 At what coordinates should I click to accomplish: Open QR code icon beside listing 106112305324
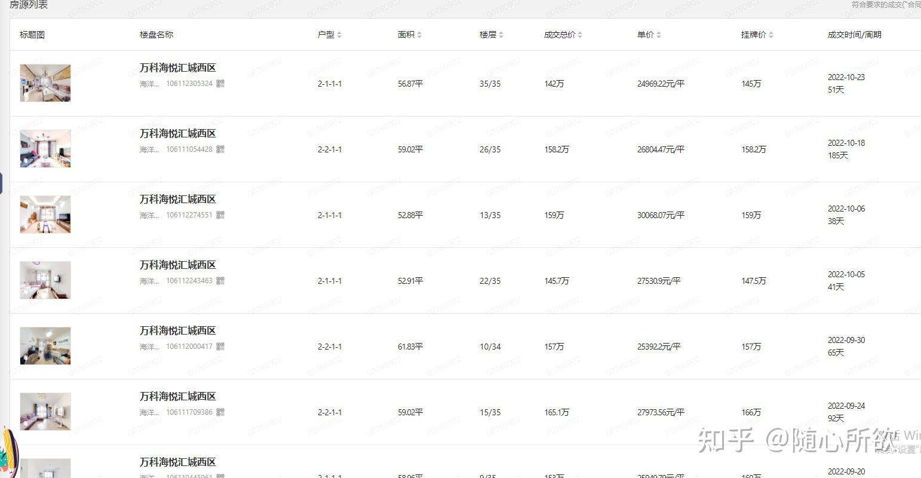click(220, 84)
